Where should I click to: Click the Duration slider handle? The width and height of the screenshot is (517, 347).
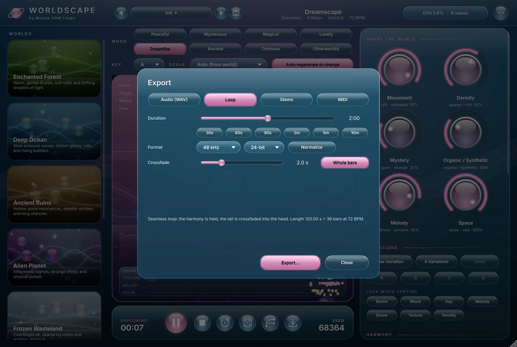tap(268, 118)
